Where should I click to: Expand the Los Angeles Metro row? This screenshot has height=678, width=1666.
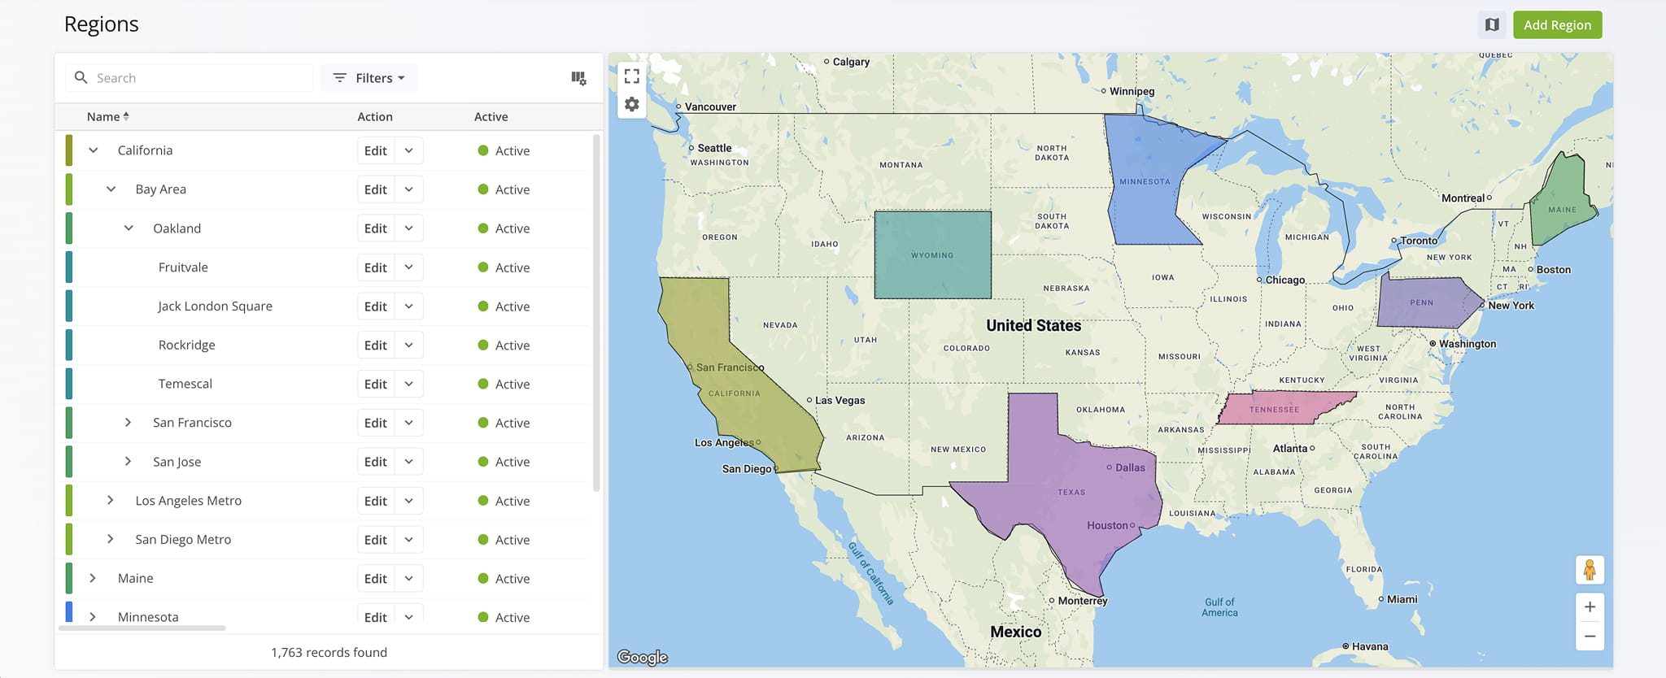pos(110,501)
